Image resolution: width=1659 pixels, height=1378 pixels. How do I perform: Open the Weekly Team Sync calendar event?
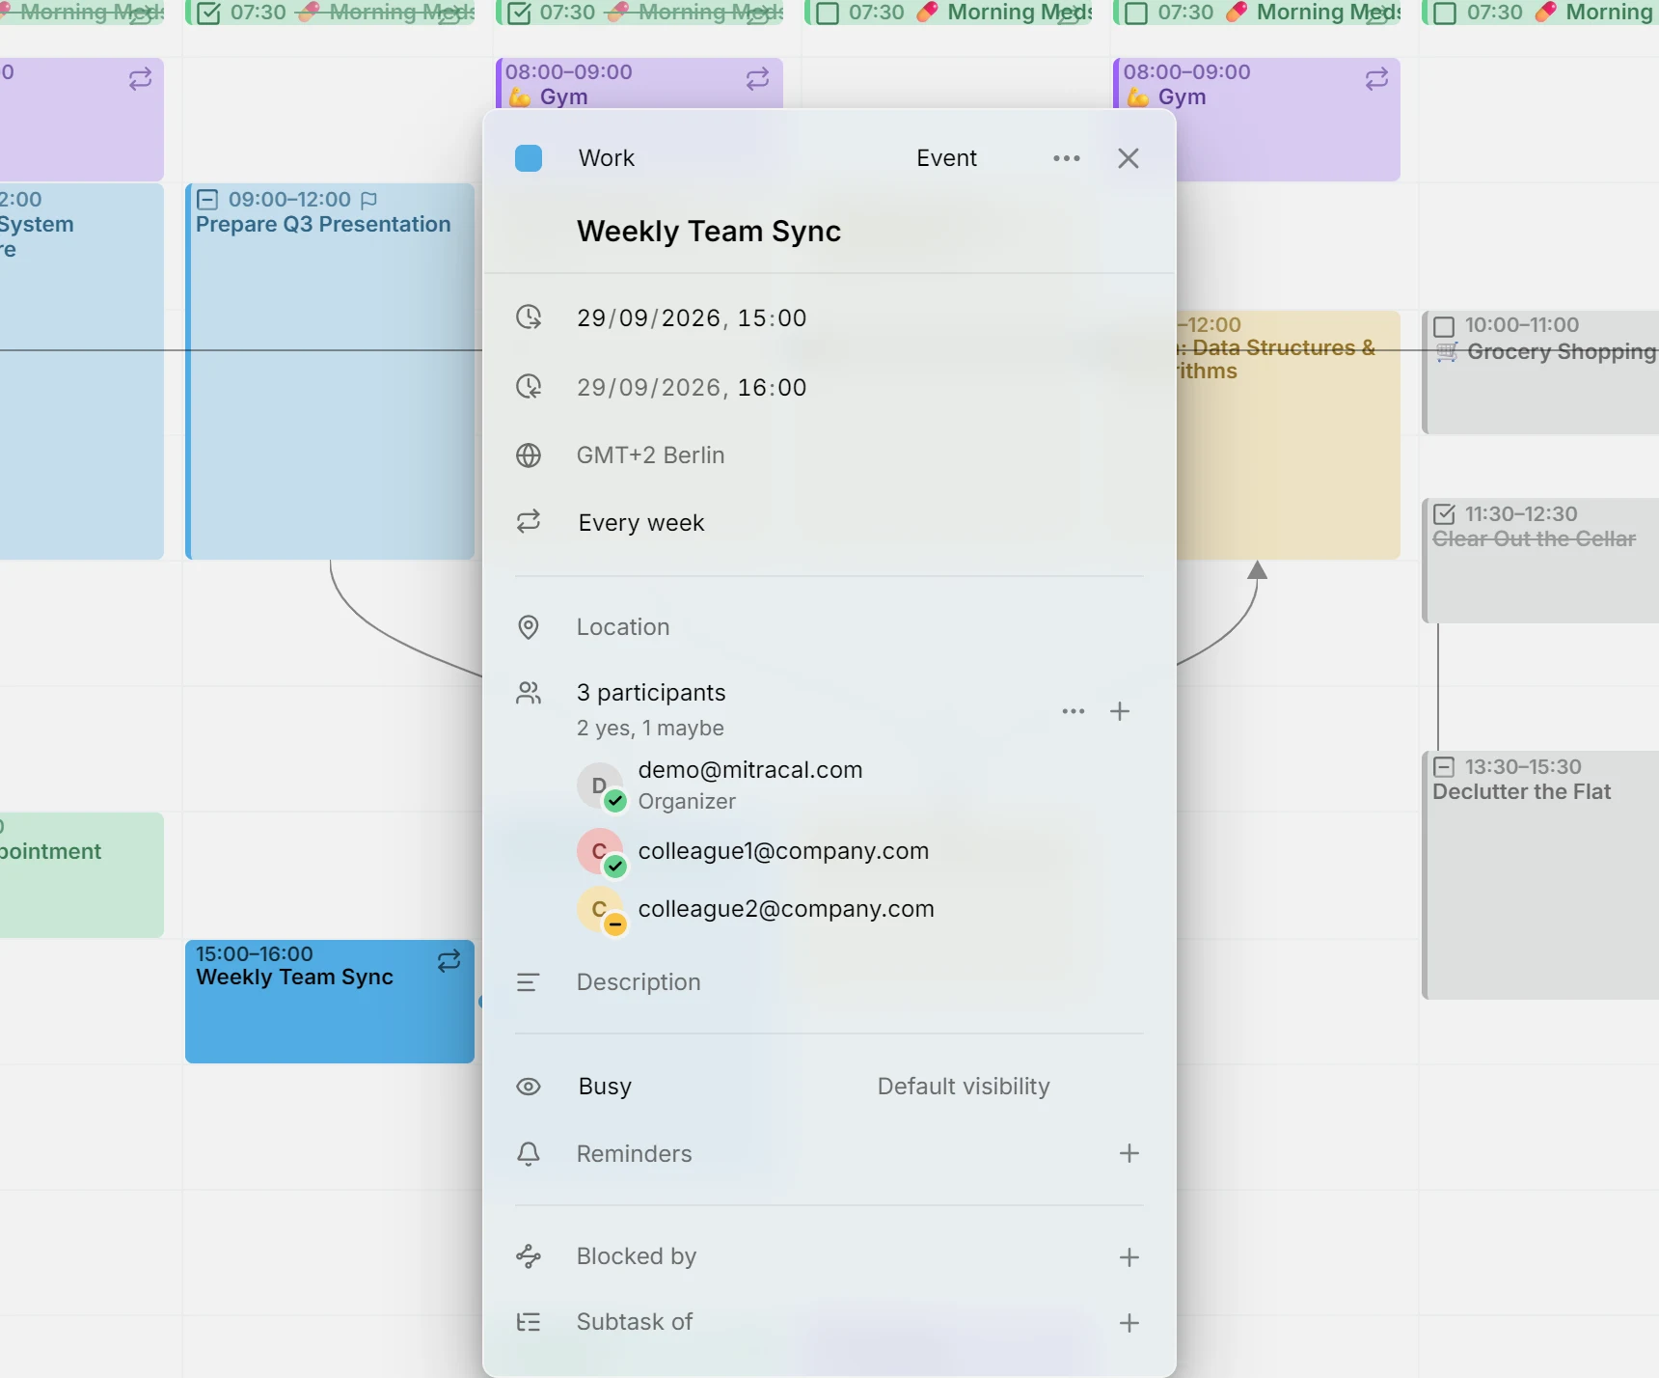[330, 1002]
